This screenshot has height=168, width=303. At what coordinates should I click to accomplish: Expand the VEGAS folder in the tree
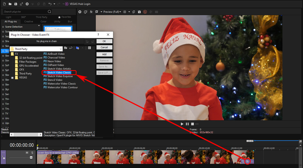coord(12,78)
